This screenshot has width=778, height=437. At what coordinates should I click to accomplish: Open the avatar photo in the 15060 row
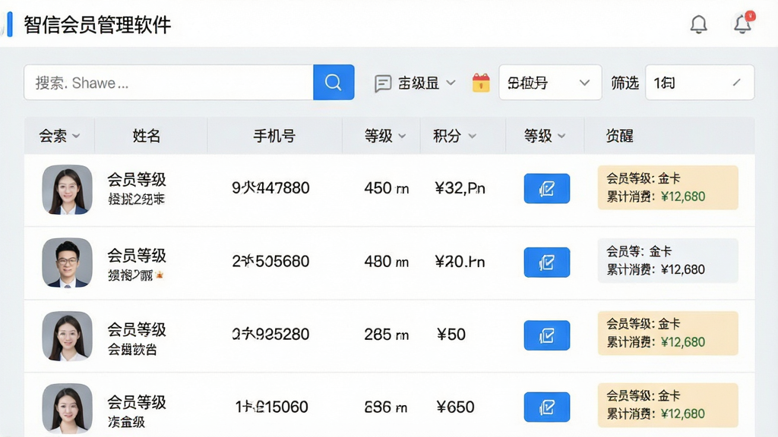pos(67,408)
